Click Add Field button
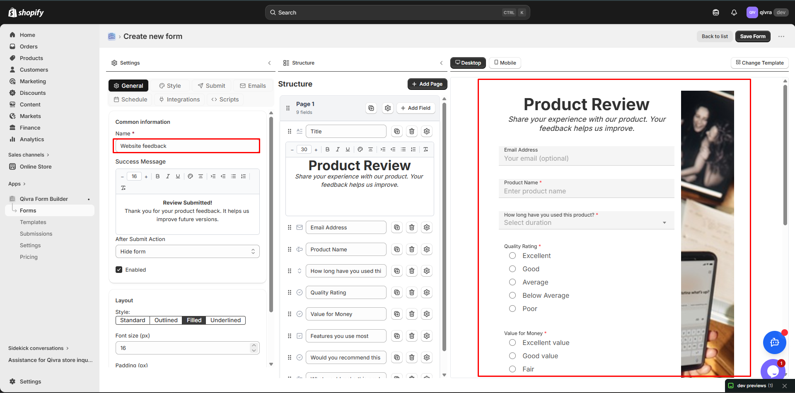 tap(416, 108)
